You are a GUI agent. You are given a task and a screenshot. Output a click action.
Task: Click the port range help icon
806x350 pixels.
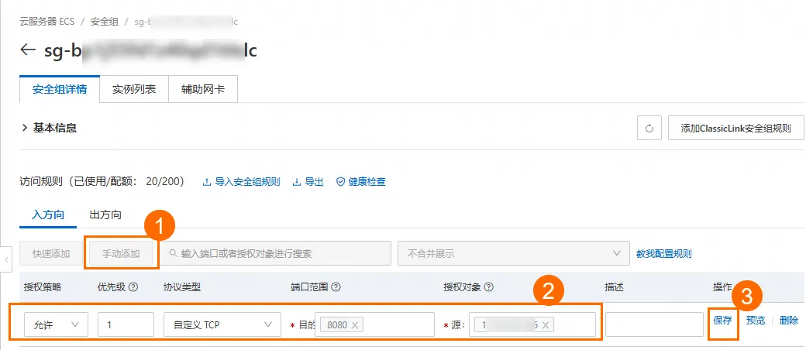point(335,287)
